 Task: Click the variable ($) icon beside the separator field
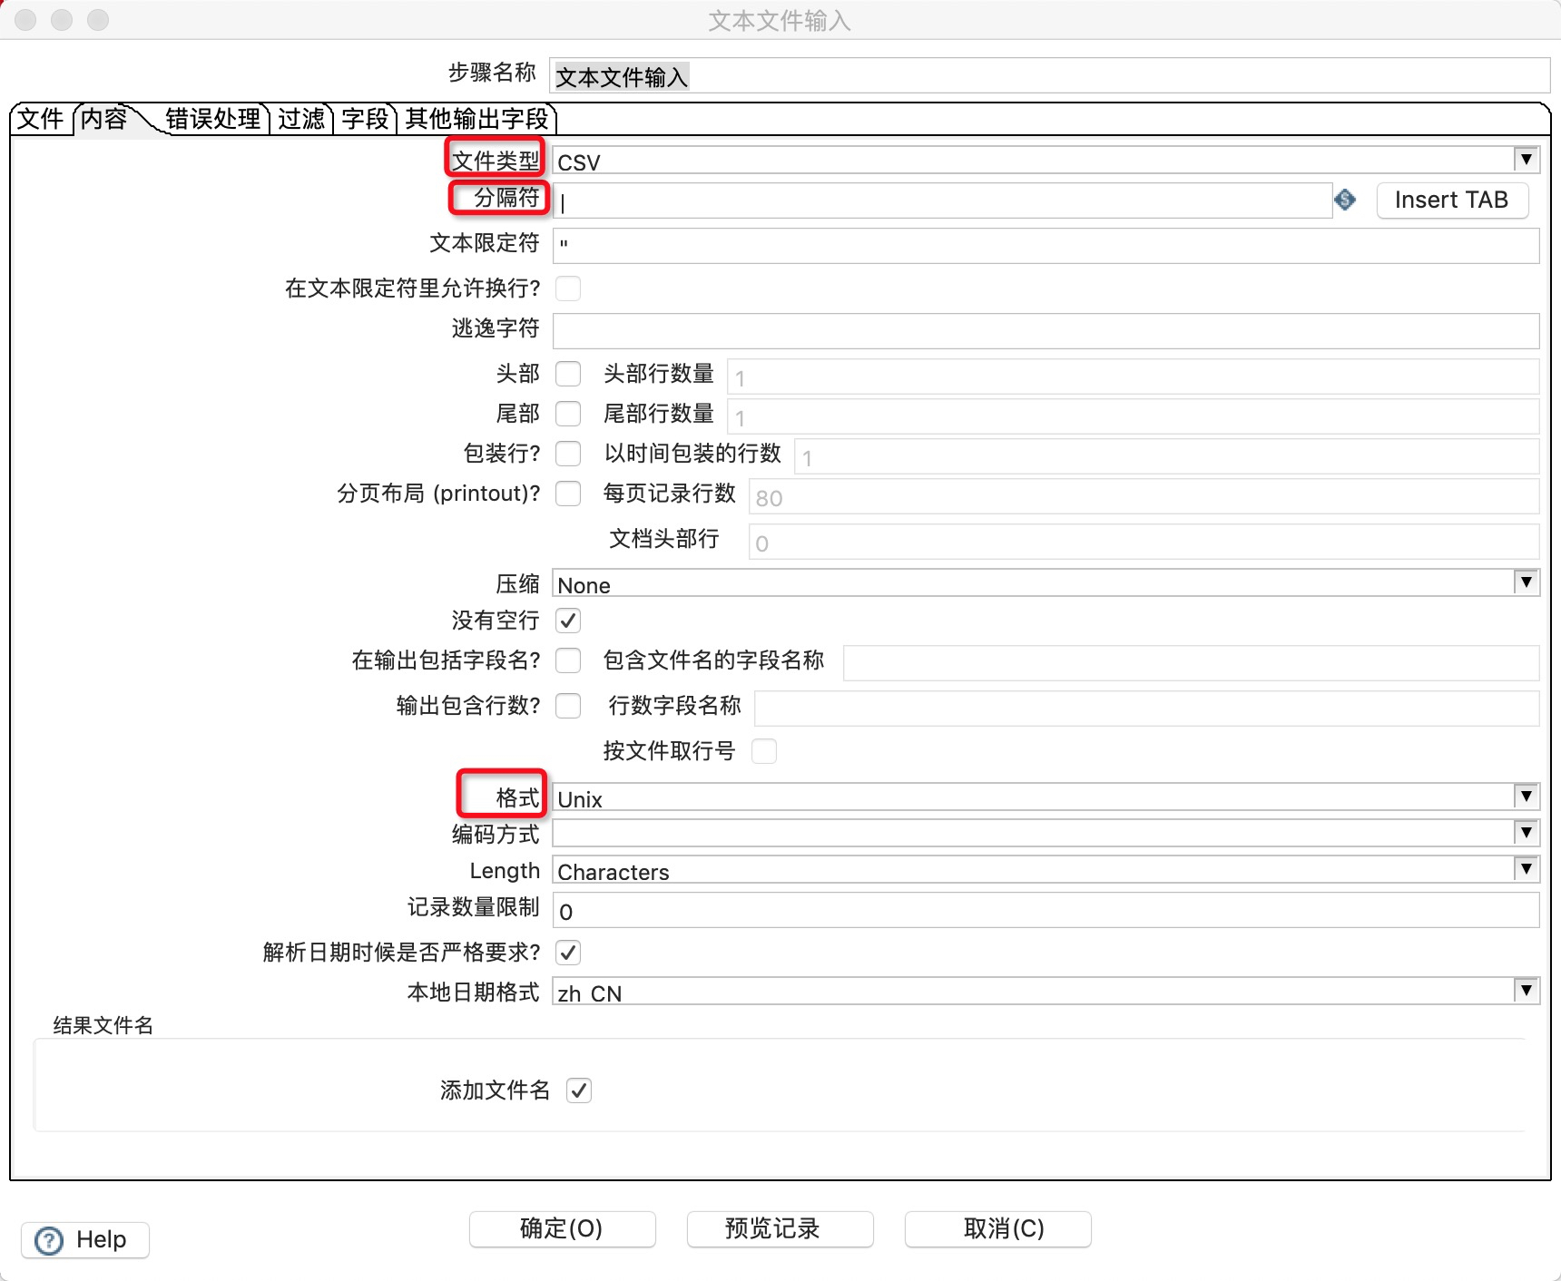(x=1347, y=200)
